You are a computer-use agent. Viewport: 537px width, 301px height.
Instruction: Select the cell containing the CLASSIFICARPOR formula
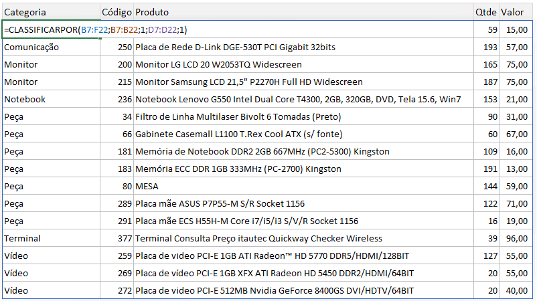point(52,29)
